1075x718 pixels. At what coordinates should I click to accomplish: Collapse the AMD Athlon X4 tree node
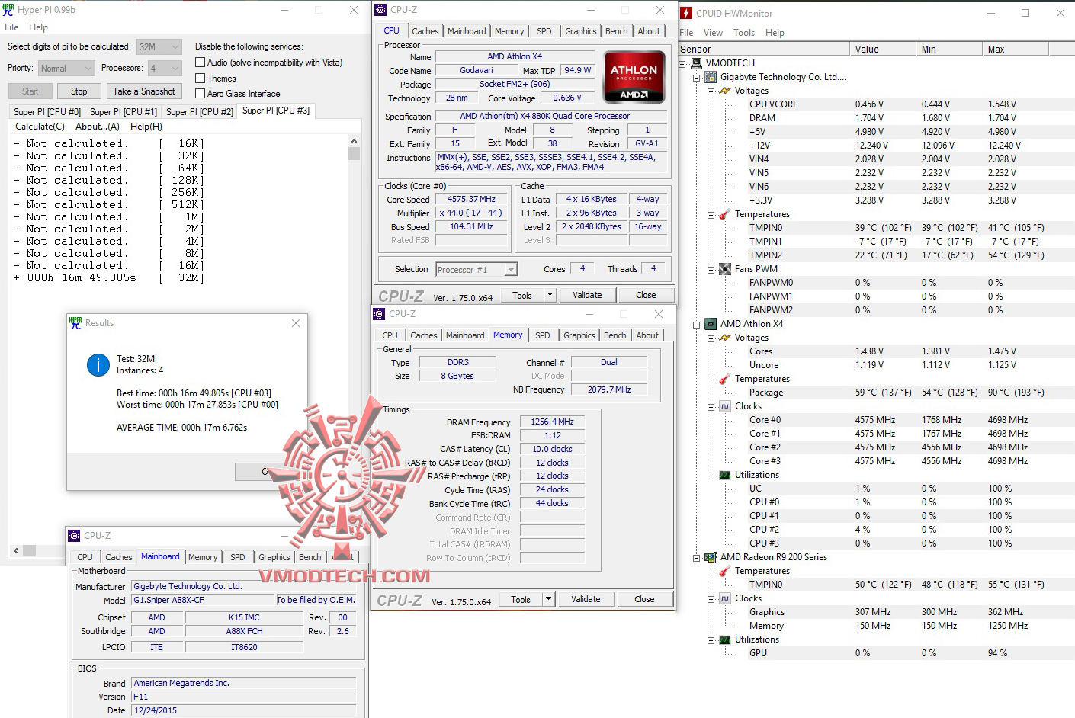pos(696,324)
